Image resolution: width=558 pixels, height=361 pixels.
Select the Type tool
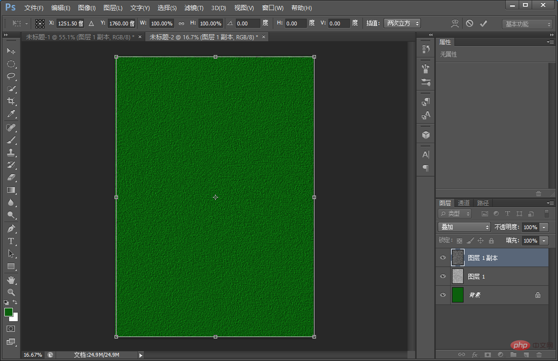point(11,241)
